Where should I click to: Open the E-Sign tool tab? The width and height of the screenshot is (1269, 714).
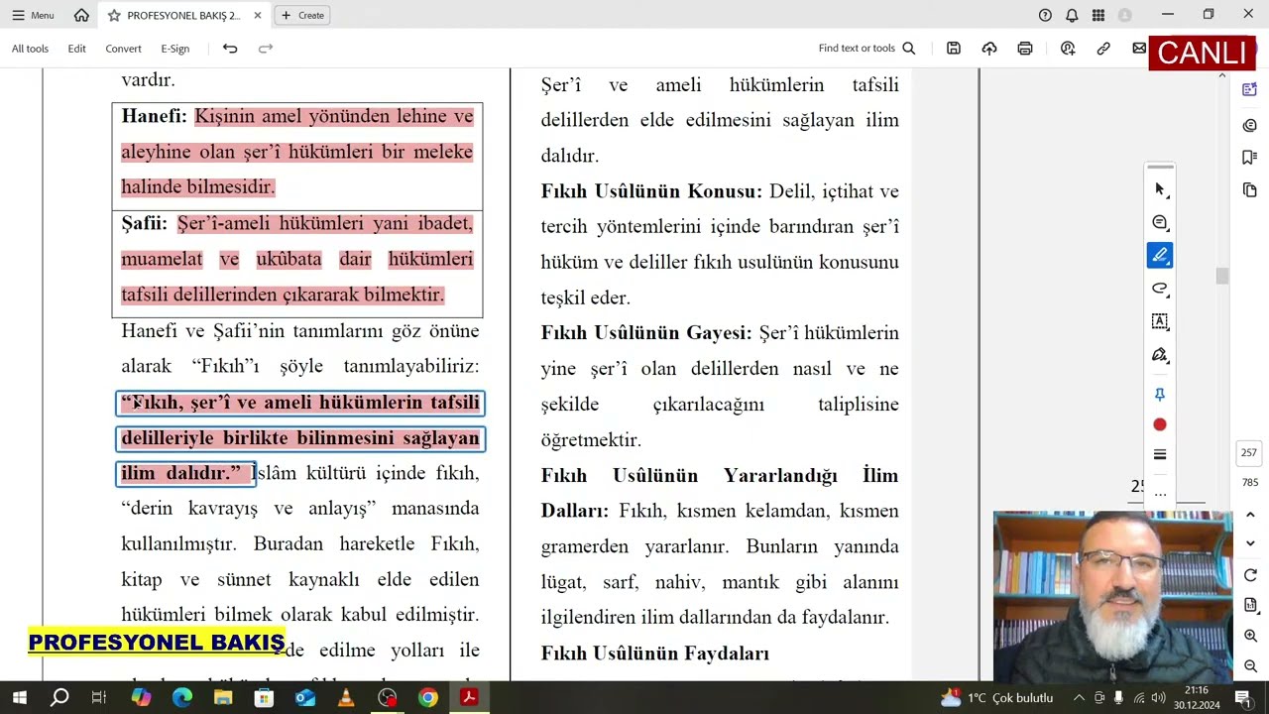point(174,49)
